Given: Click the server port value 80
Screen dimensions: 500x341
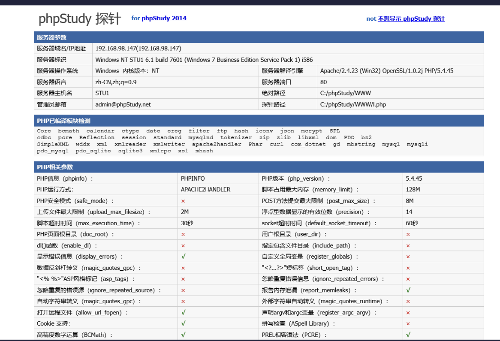Looking at the screenshot, I should 323,82.
